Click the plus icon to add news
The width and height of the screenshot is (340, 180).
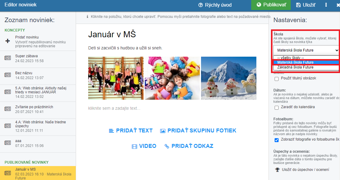8,41
